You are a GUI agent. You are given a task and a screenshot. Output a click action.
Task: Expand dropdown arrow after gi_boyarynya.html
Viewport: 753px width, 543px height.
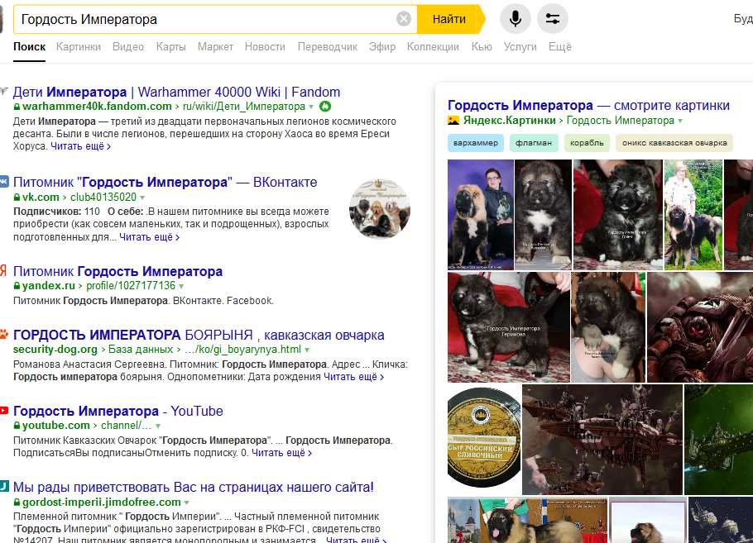pyautogui.click(x=307, y=350)
